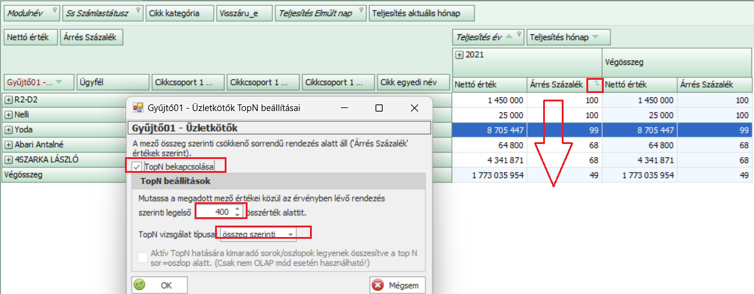Click filter icon on Teljesítés Elmúlt nap
The image size is (754, 294).
click(x=361, y=10)
